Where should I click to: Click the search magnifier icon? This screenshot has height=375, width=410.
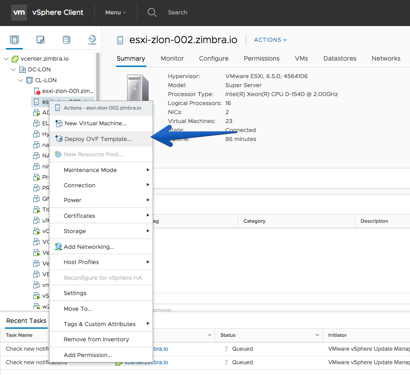click(x=152, y=12)
